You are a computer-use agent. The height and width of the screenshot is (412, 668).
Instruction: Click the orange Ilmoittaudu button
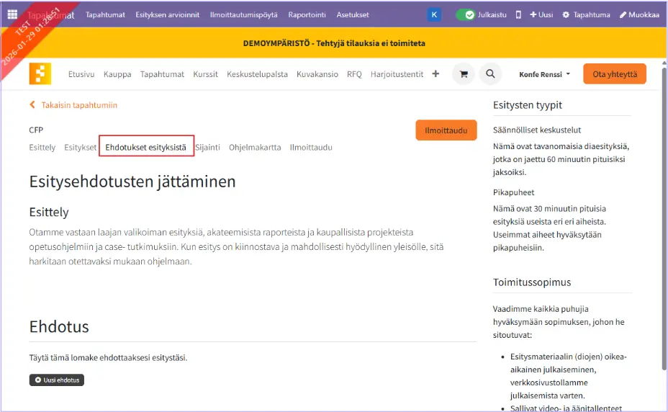pyautogui.click(x=446, y=130)
